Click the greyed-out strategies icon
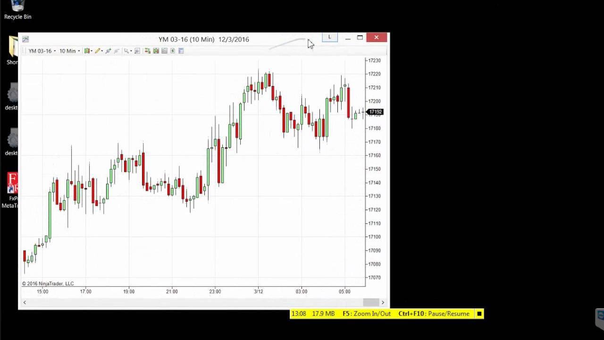The width and height of the screenshot is (604, 340). tap(117, 51)
